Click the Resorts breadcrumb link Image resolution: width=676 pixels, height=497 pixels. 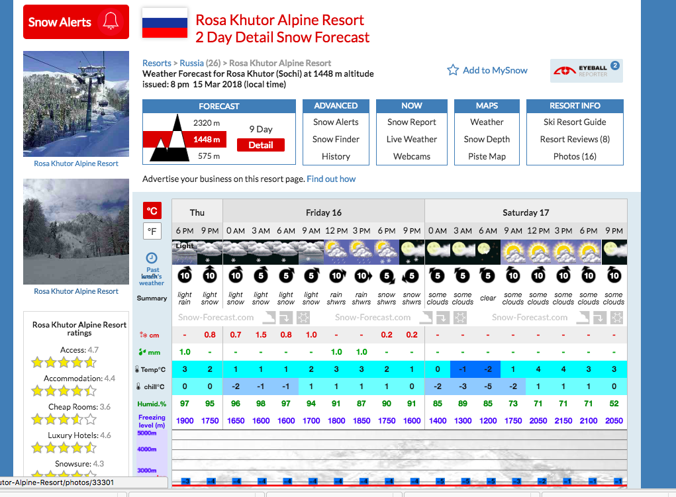coord(157,63)
